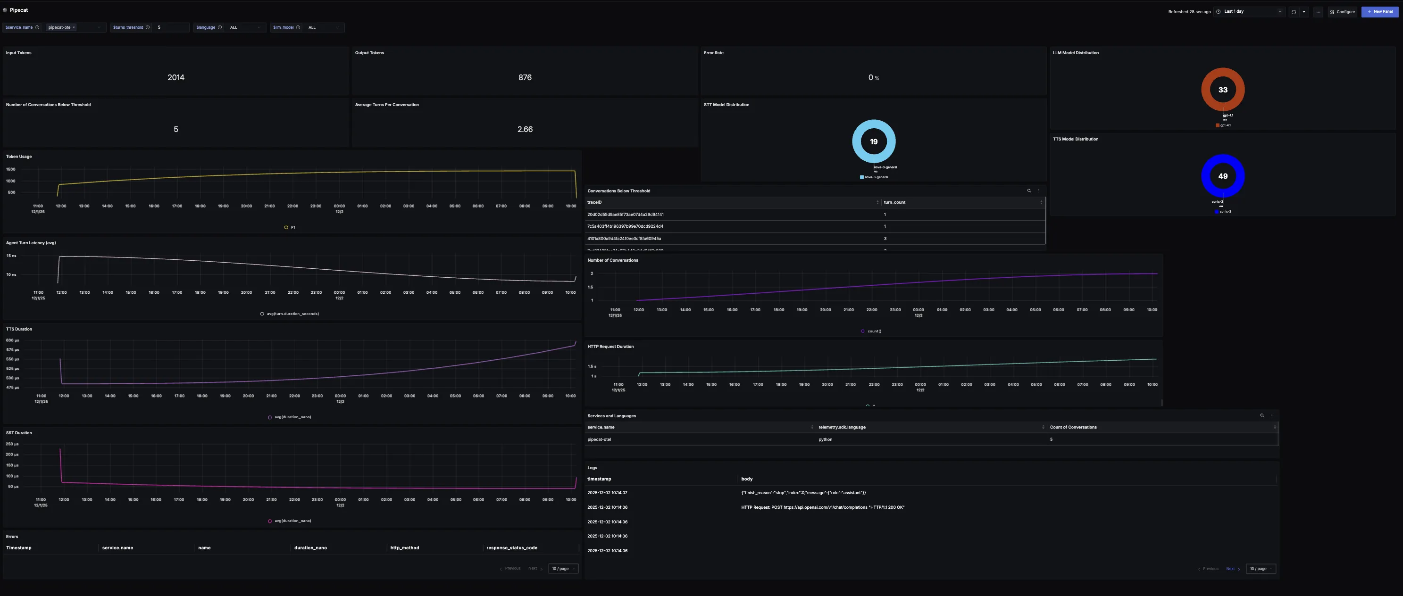Click info icon beside $service_name variable

37,27
